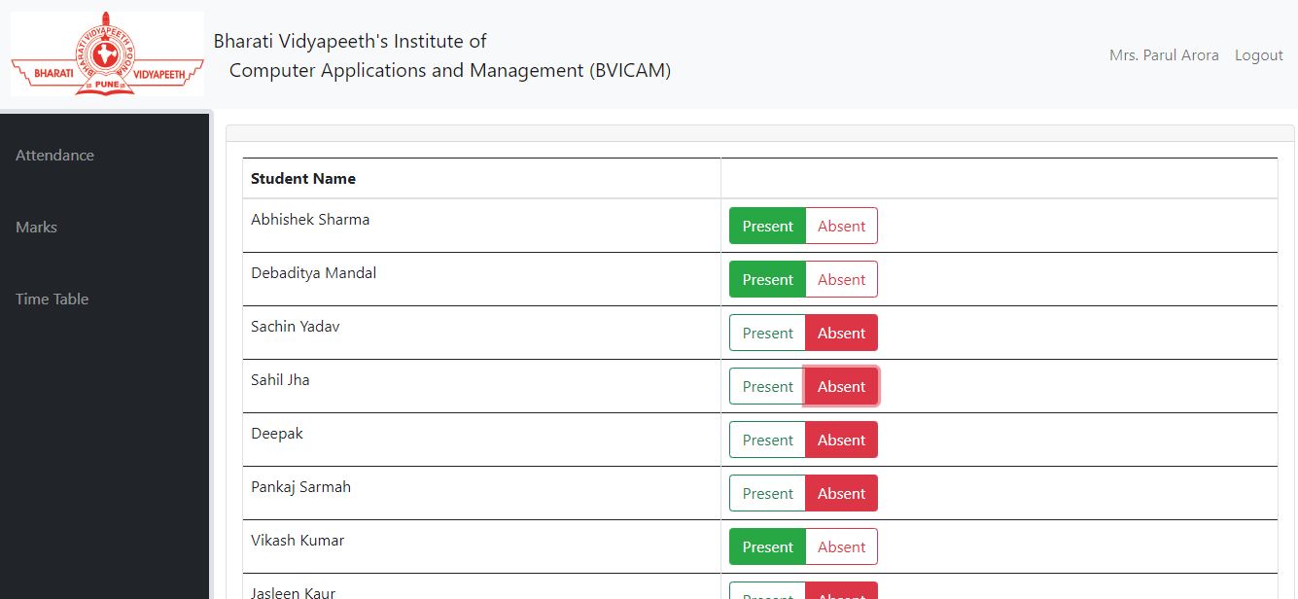Mark Pankaj Sarmah as Present
This screenshot has height=599, width=1298.
(767, 493)
